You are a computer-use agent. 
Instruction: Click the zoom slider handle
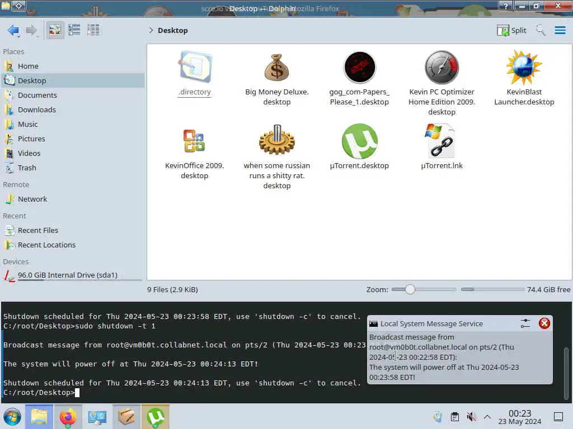(410, 290)
